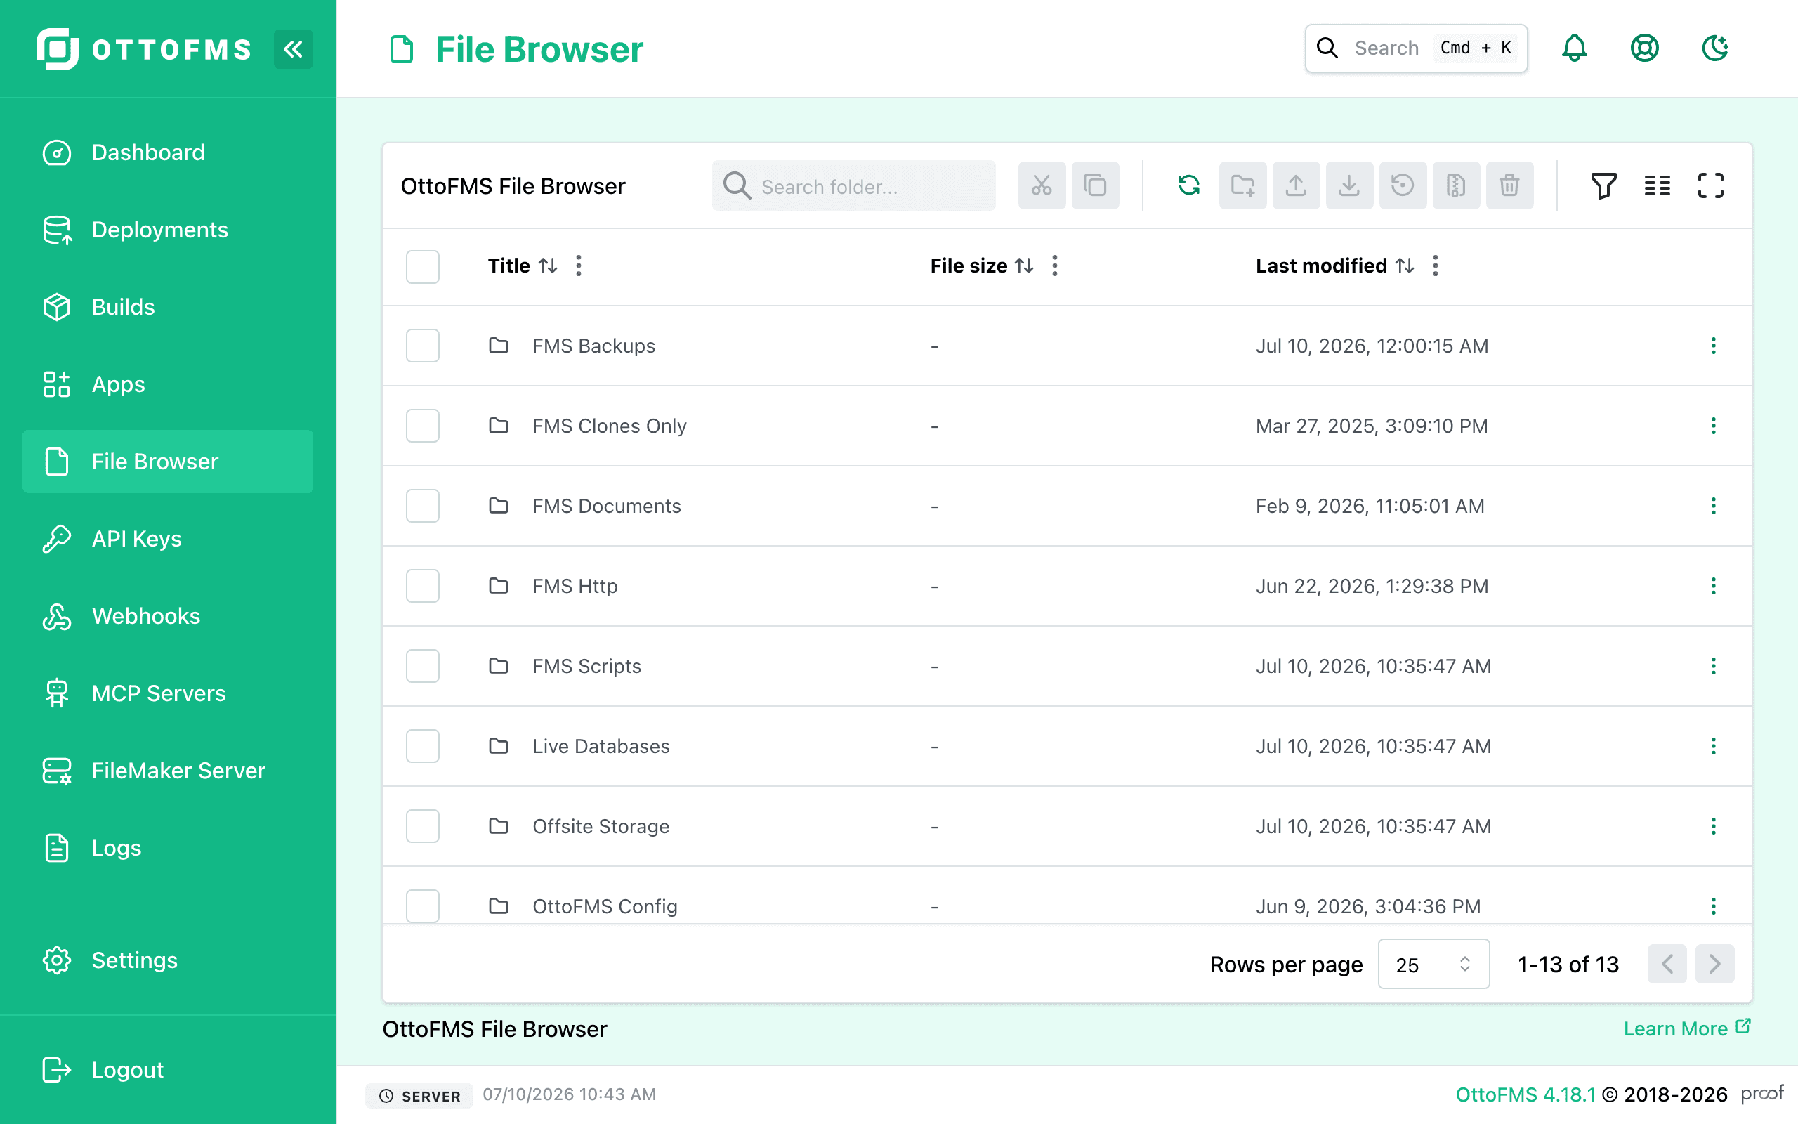Go to previous page arrow
This screenshot has height=1124, width=1798.
pyautogui.click(x=1667, y=964)
